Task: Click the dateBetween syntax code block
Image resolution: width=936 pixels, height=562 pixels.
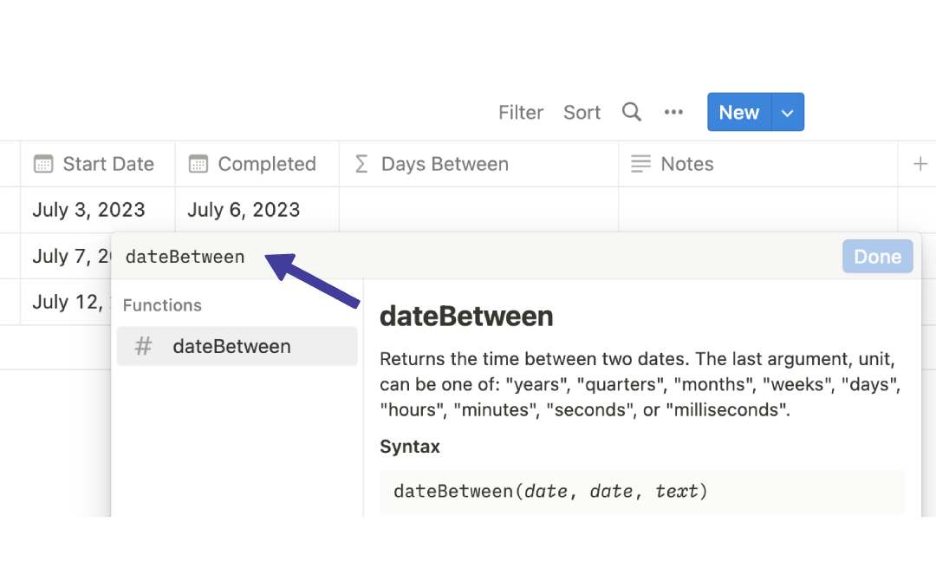Action: click(x=641, y=492)
